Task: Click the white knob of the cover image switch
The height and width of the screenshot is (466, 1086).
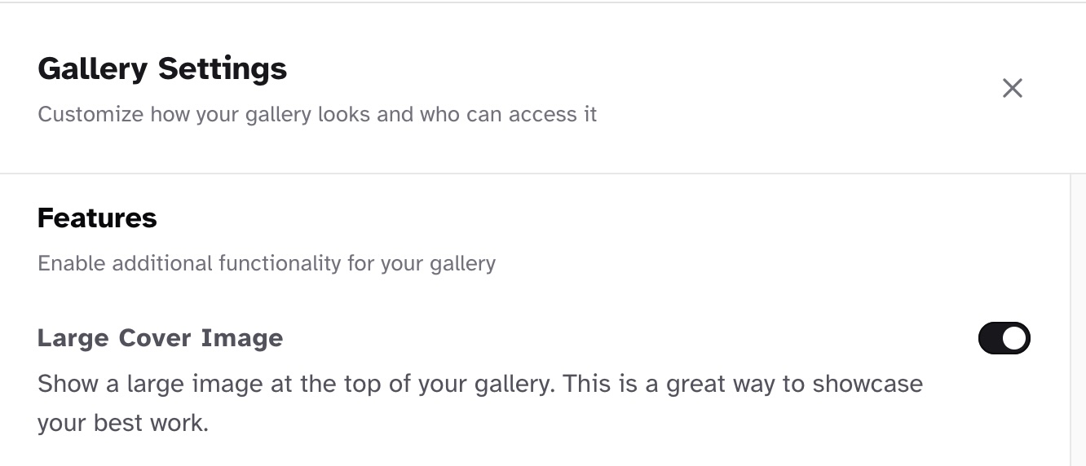Action: pyautogui.click(x=1014, y=338)
